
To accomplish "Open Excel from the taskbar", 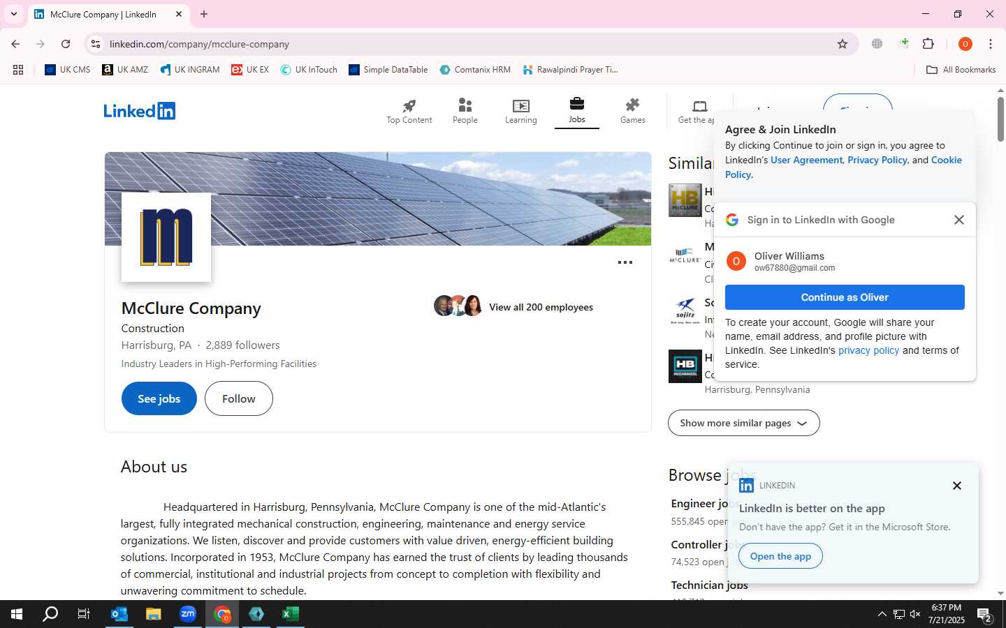I will [x=291, y=614].
